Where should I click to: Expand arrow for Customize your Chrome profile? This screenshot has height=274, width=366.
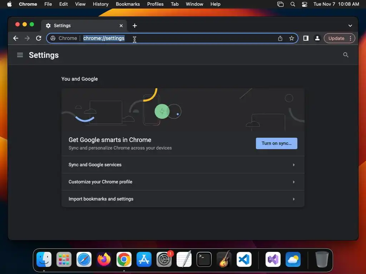pos(294,182)
